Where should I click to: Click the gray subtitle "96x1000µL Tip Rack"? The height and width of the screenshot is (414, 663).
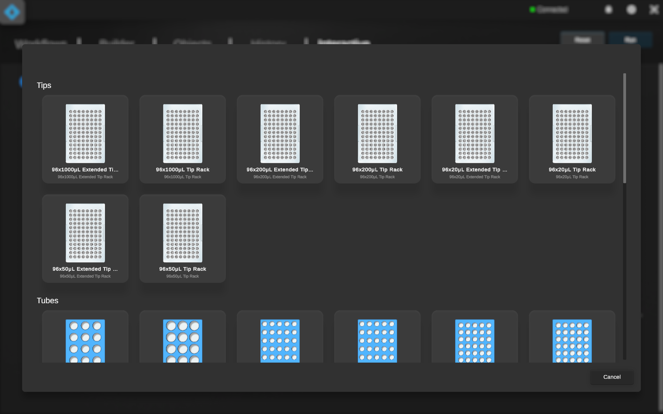point(183,177)
